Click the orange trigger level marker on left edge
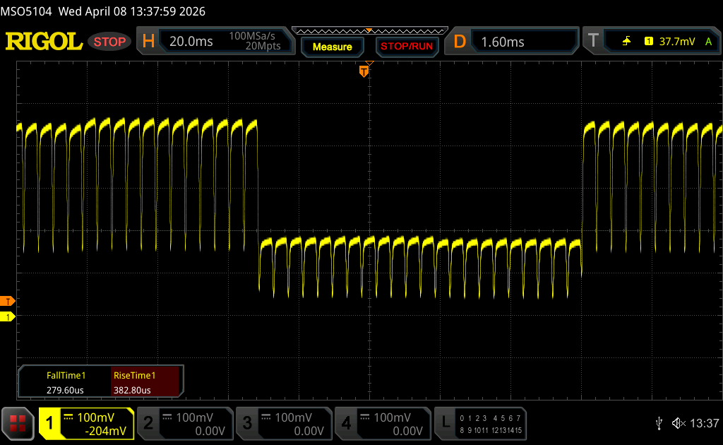 point(8,301)
